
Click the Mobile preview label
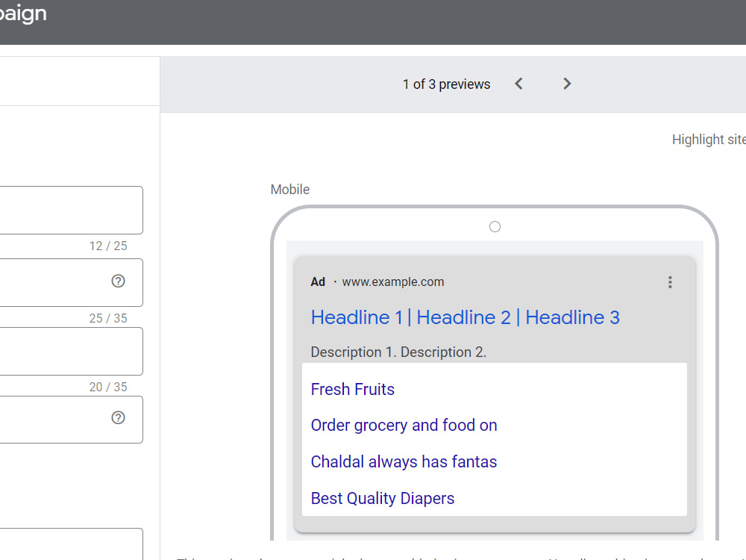point(289,190)
